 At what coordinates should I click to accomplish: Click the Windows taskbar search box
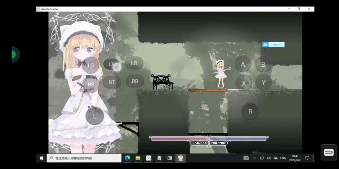pyautogui.click(x=84, y=158)
